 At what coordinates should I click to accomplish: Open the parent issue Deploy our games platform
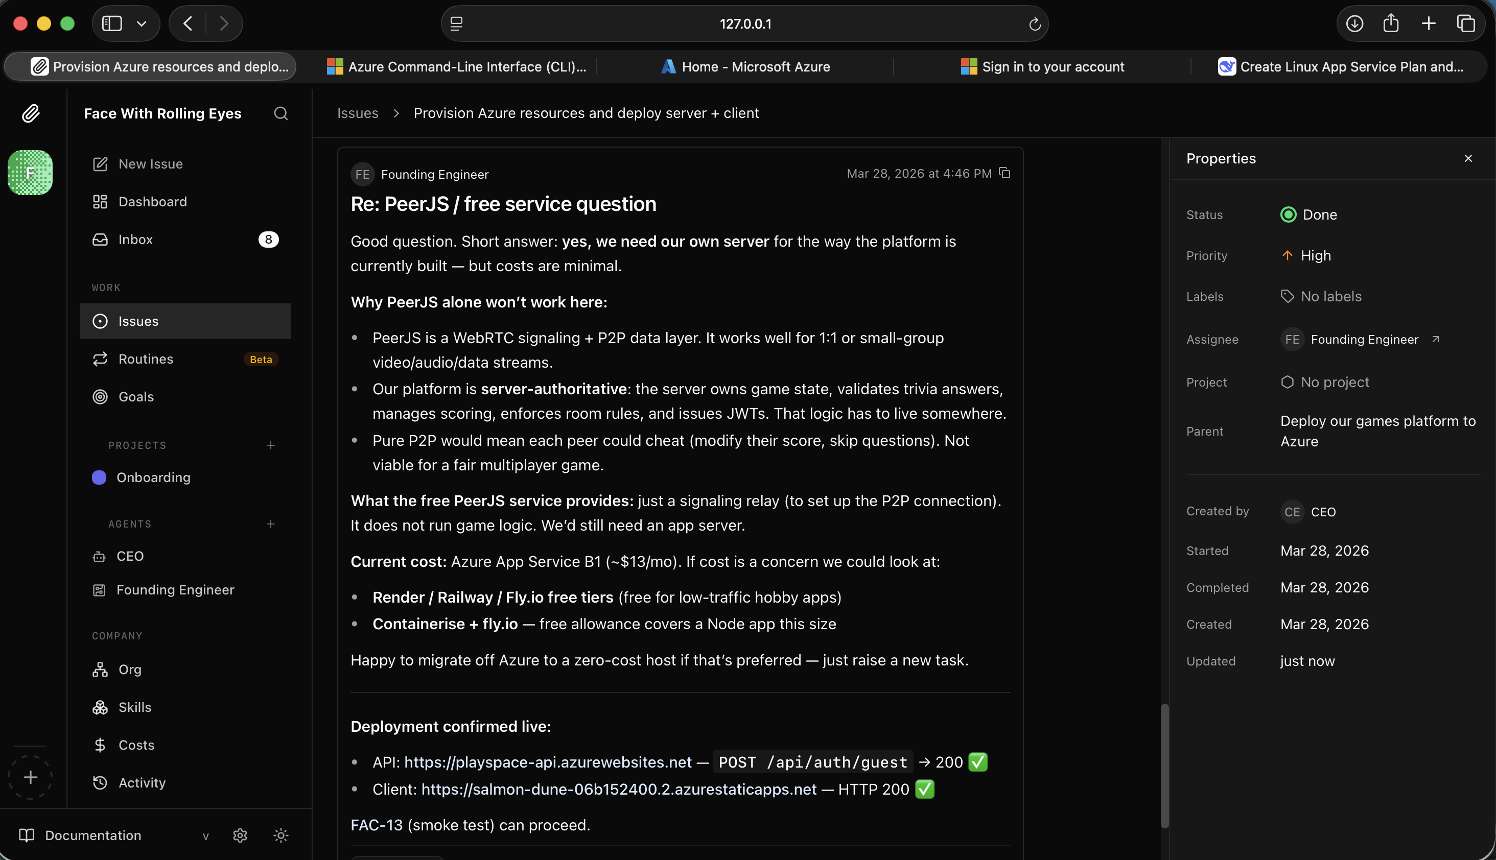[1378, 431]
